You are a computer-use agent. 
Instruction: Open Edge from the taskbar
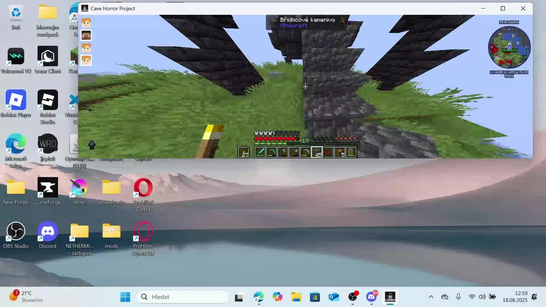coord(258,297)
